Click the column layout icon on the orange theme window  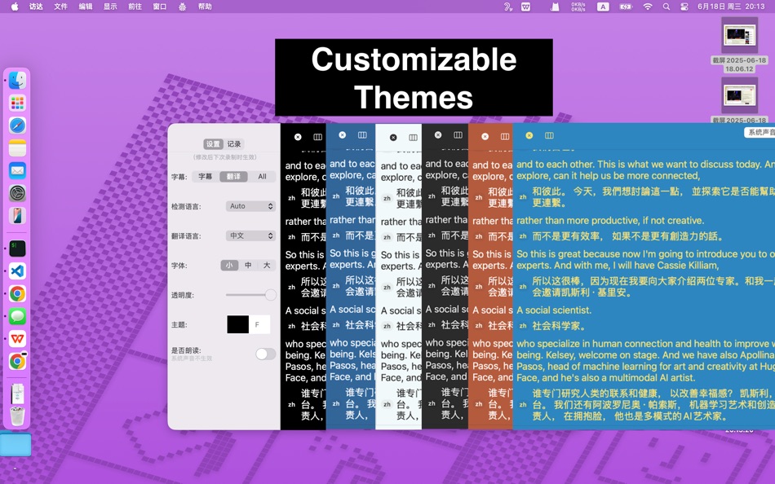point(504,136)
